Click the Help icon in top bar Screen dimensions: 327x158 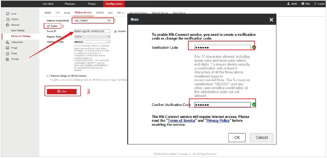[x=303, y=4]
